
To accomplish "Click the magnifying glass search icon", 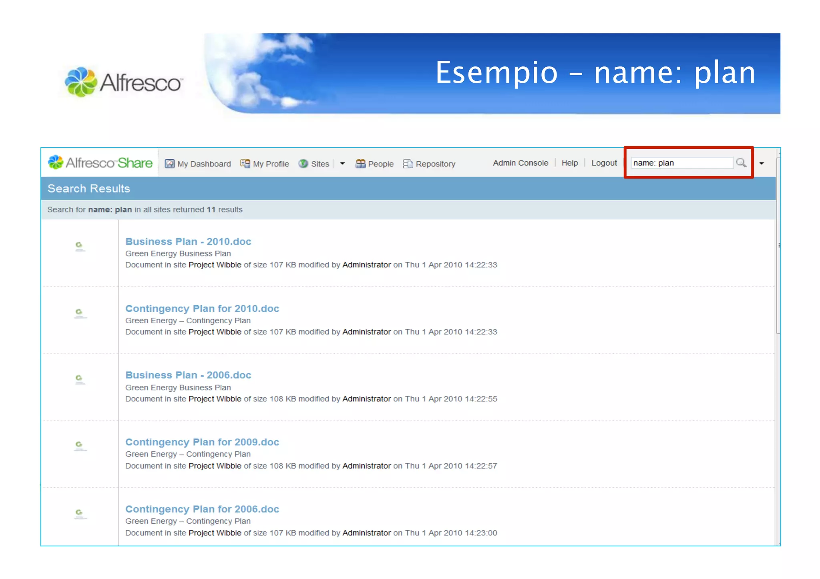I will click(741, 162).
